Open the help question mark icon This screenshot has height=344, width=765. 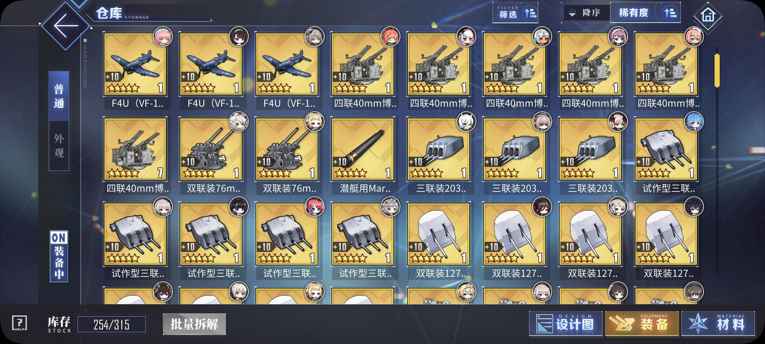pyautogui.click(x=19, y=323)
